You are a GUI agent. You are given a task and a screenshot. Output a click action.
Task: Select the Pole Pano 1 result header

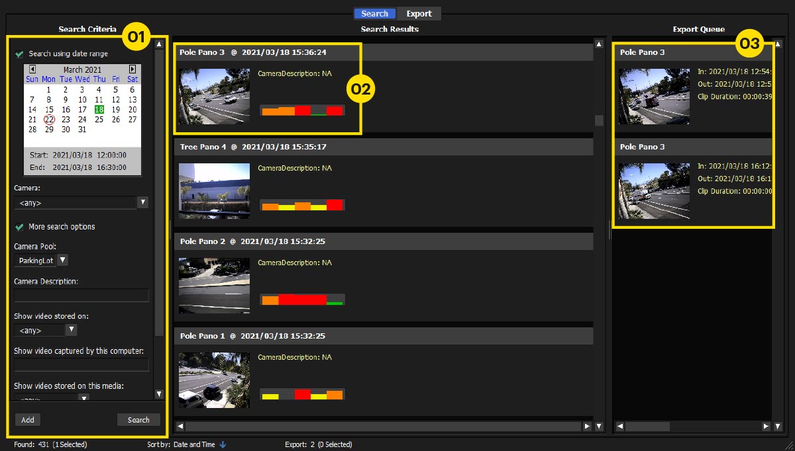point(384,336)
